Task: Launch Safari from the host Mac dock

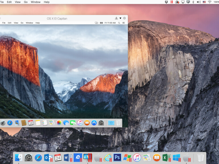Action: point(38,157)
